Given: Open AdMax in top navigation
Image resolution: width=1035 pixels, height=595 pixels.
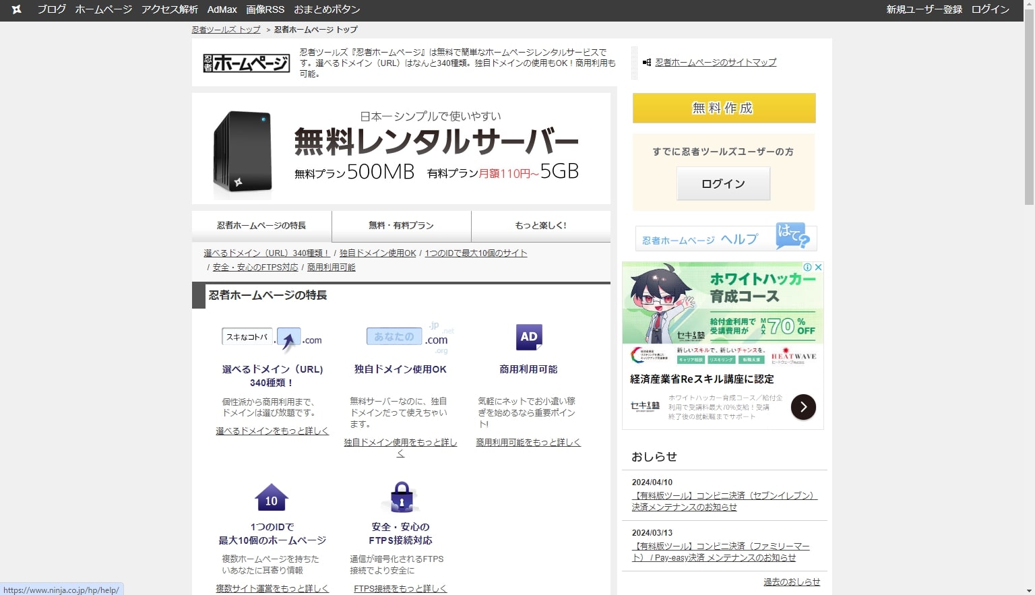Looking at the screenshot, I should click(x=222, y=9).
